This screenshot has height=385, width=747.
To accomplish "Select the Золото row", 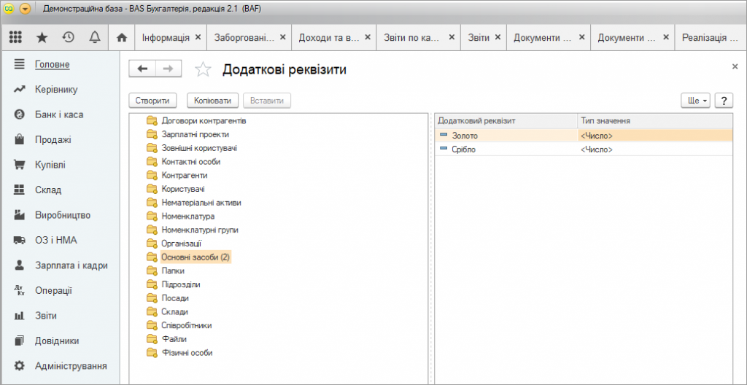I will click(x=584, y=136).
